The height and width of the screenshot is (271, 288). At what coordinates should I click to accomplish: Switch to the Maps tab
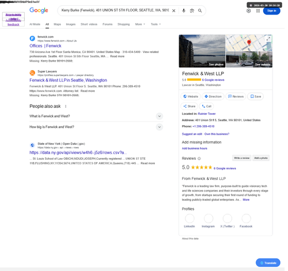(x=57, y=24)
